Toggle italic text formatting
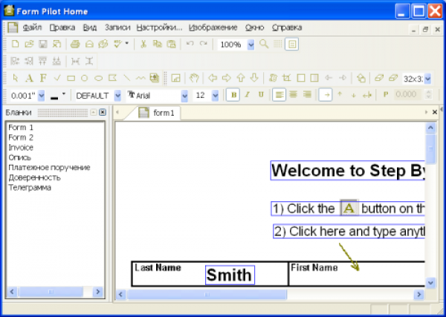Screen dimensions: 446x317 247,95
